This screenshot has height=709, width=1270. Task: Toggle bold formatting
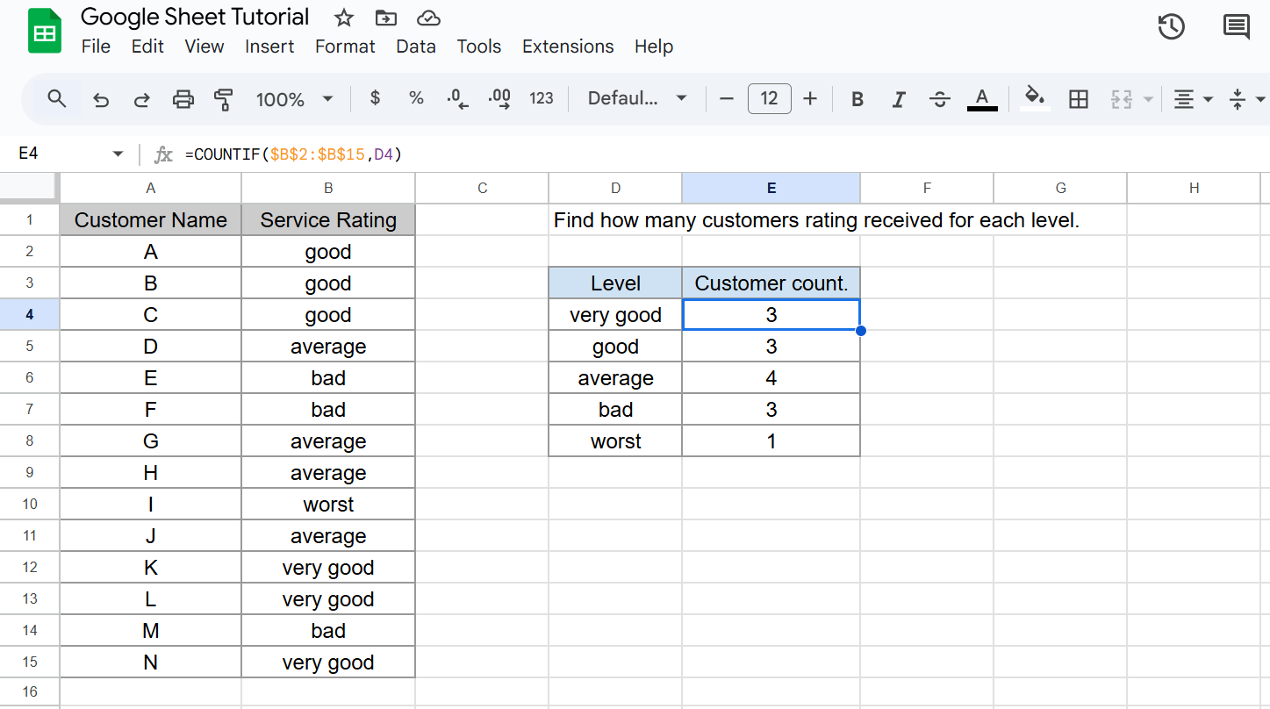tap(857, 99)
